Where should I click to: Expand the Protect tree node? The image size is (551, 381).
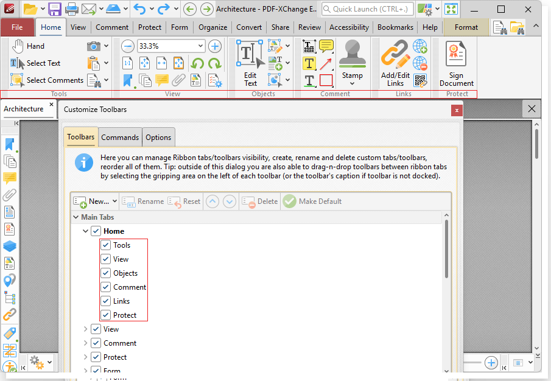(85, 357)
